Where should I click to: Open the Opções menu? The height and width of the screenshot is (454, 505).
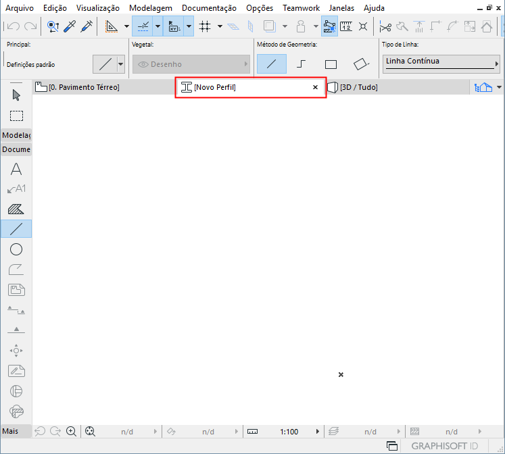[x=260, y=8]
